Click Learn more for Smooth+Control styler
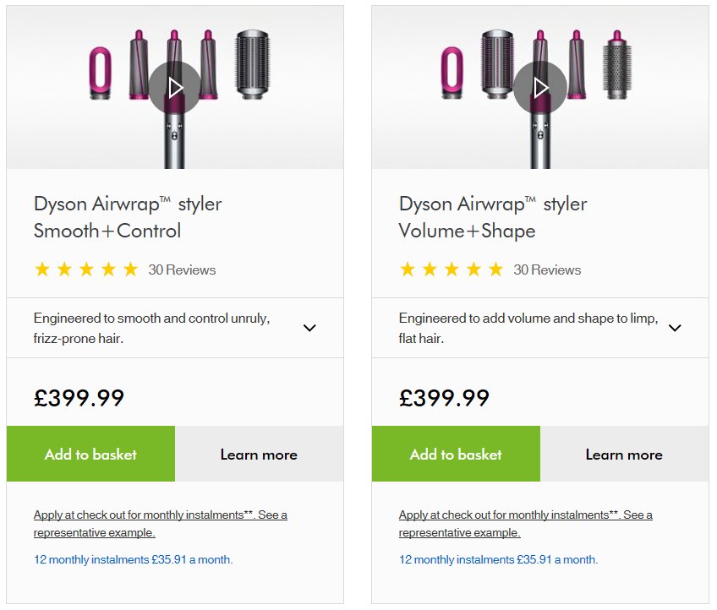This screenshot has height=610, width=717. [259, 455]
